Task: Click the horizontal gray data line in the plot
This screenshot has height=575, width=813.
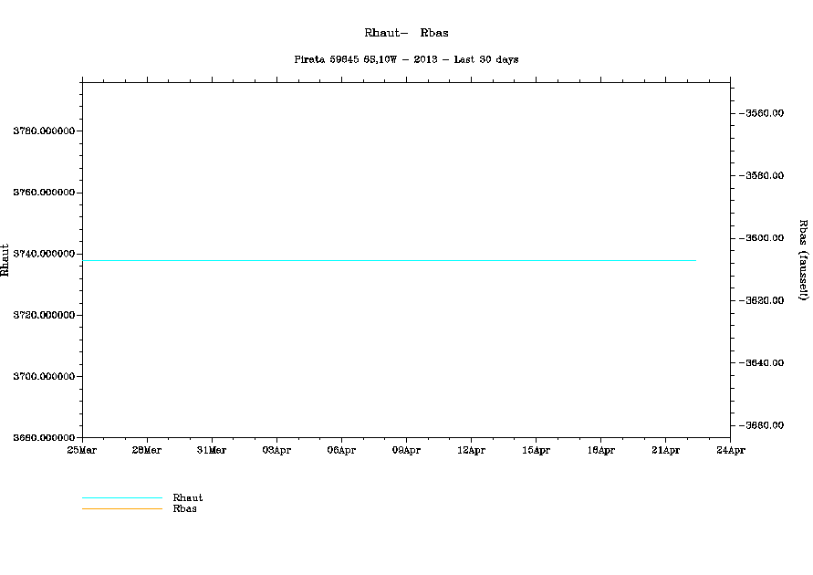Action: pos(389,261)
